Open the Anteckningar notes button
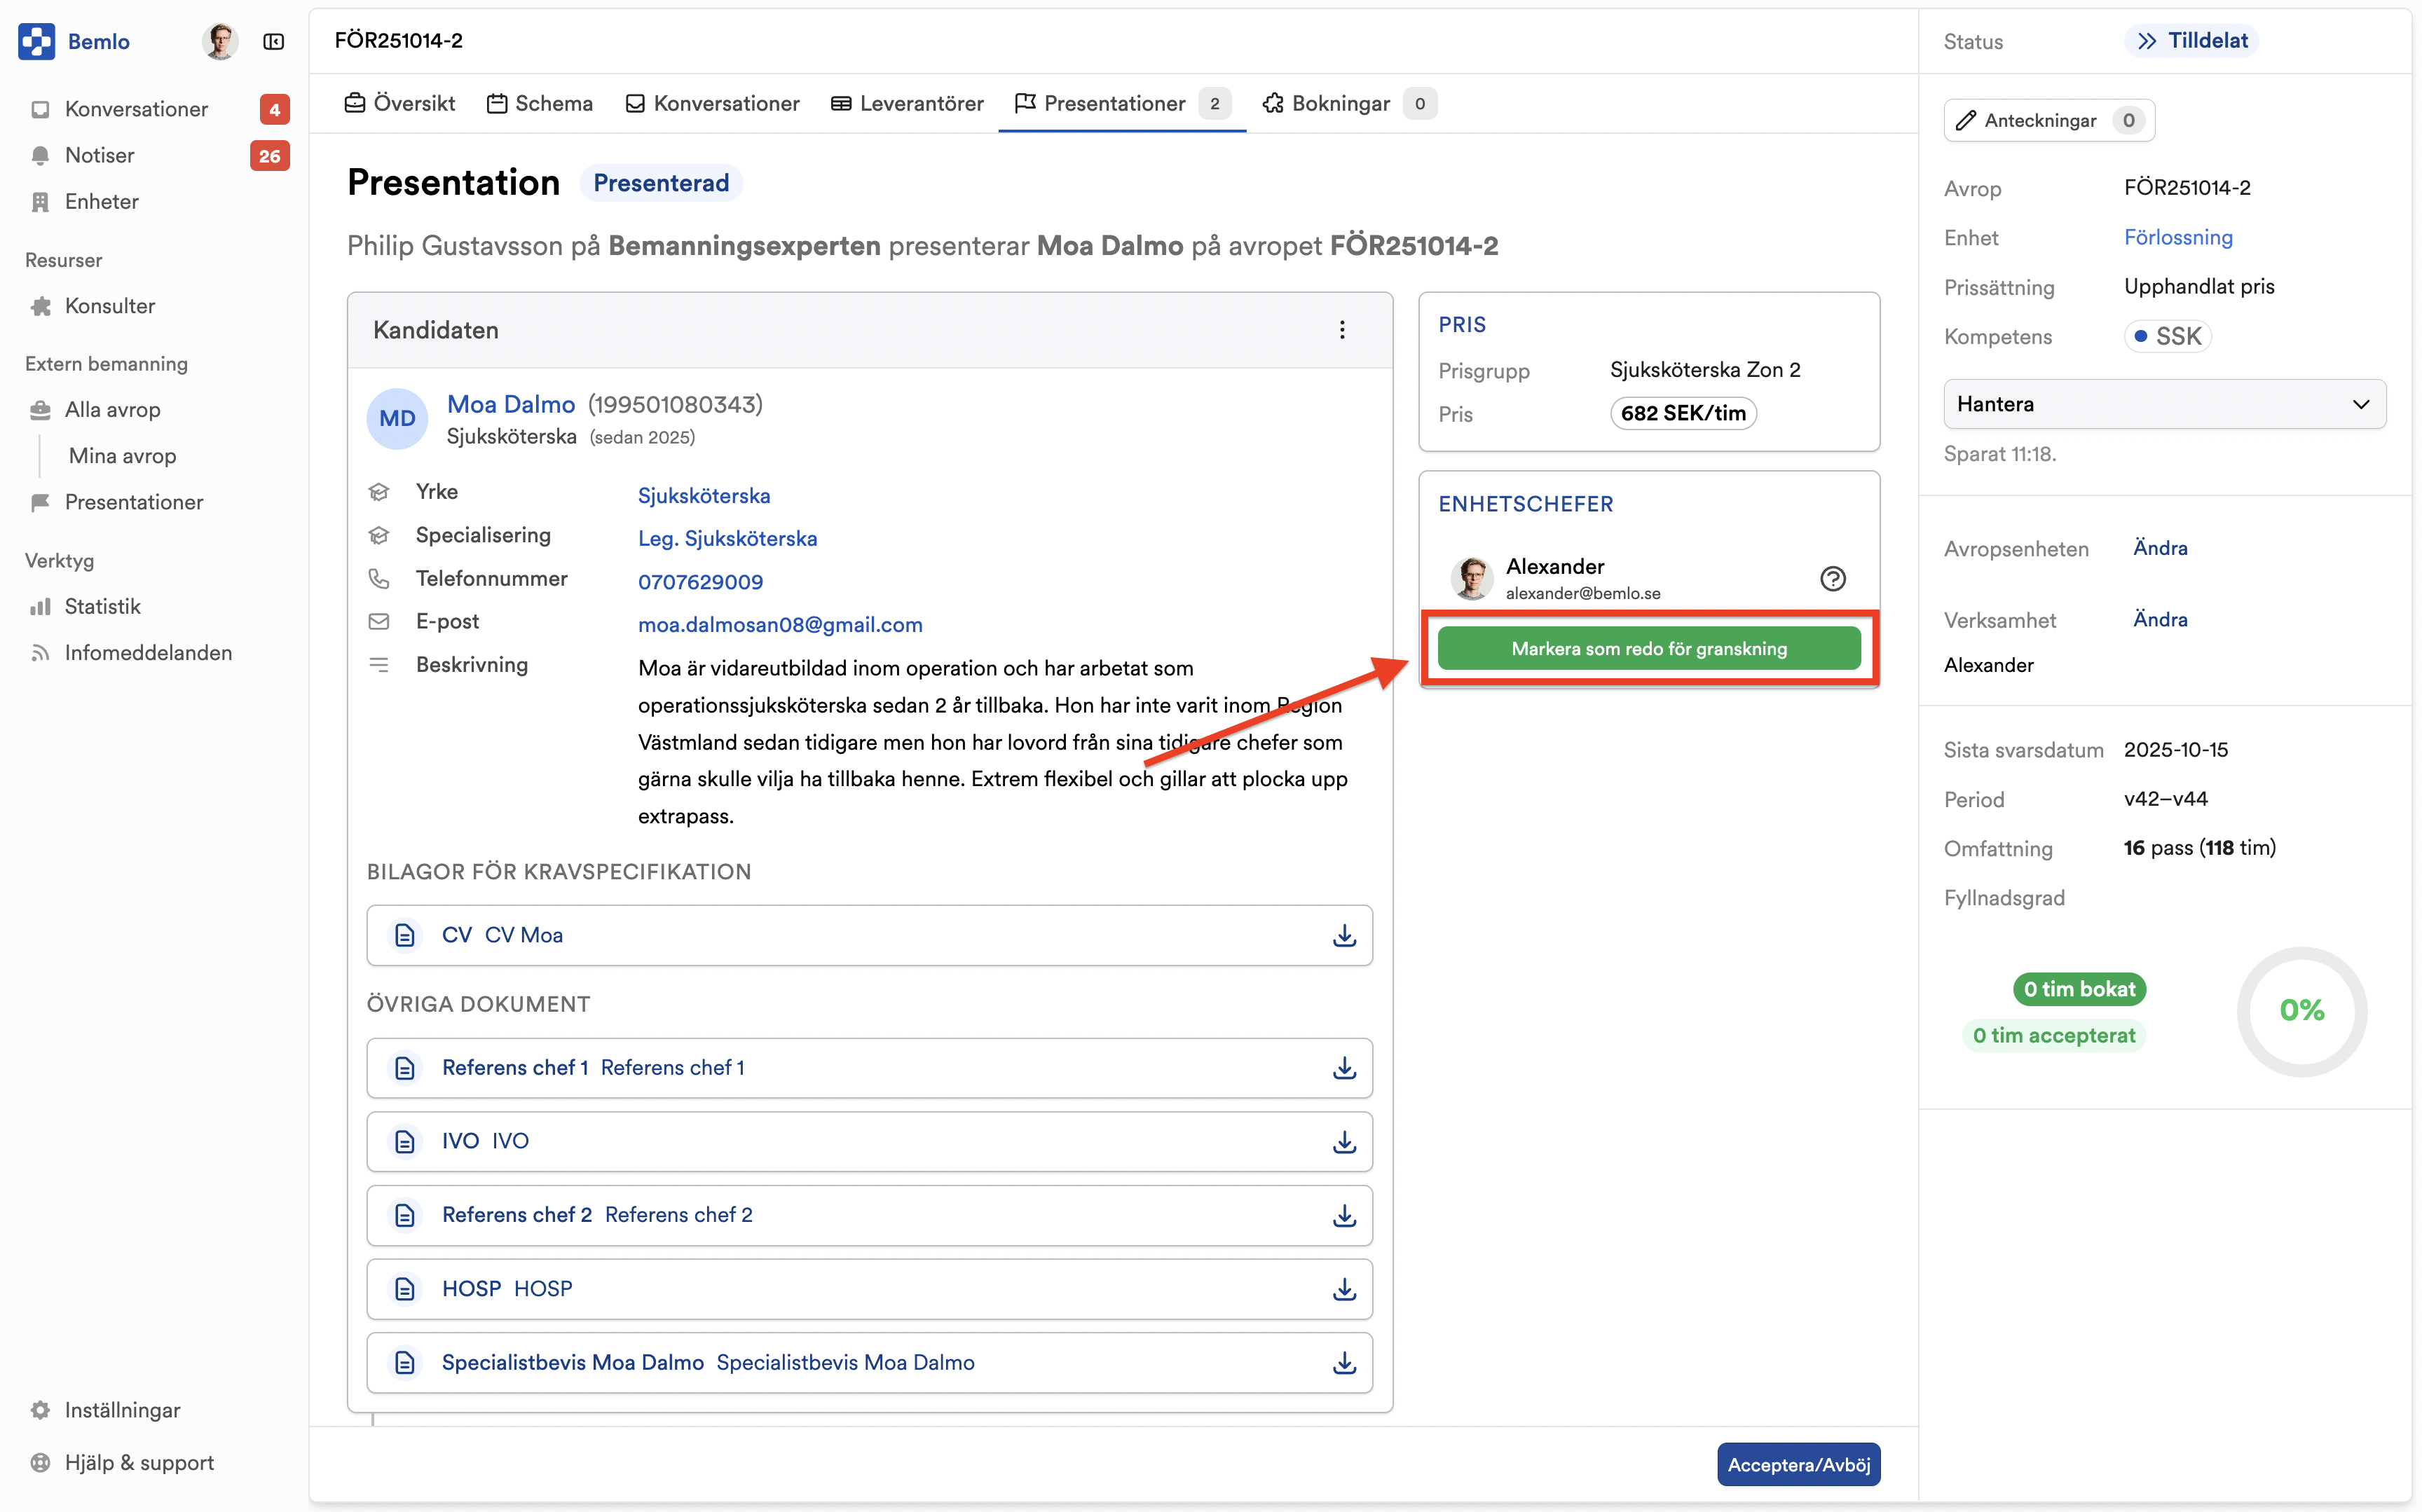The height and width of the screenshot is (1512, 2422). [2049, 120]
